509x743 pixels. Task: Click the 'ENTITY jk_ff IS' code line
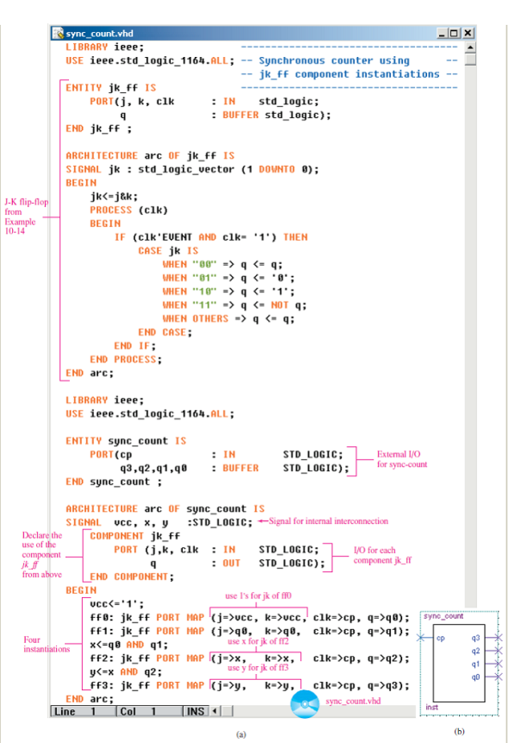point(111,88)
